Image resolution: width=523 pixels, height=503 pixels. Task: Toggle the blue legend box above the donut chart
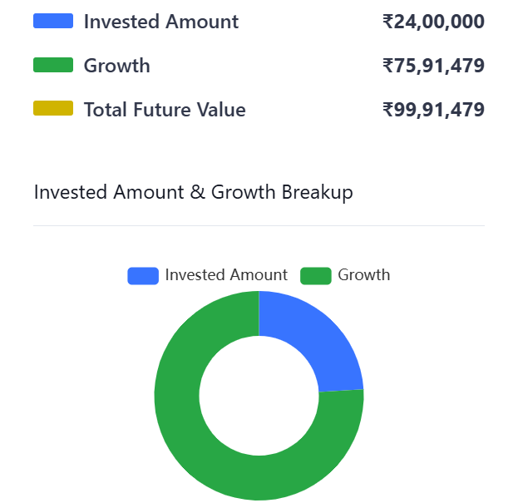143,275
